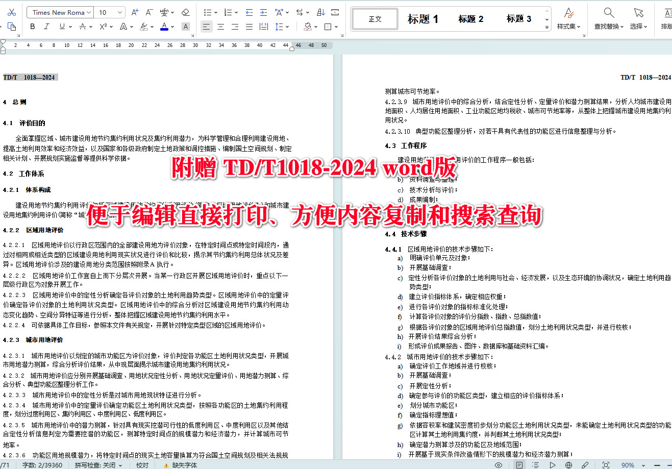Click the font color red A swatch

[x=164, y=27]
